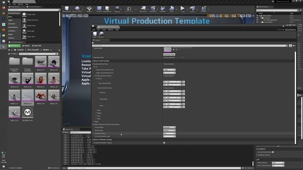Click Preview Duration value spinner
This screenshot has width=303, height=170.
point(169,133)
